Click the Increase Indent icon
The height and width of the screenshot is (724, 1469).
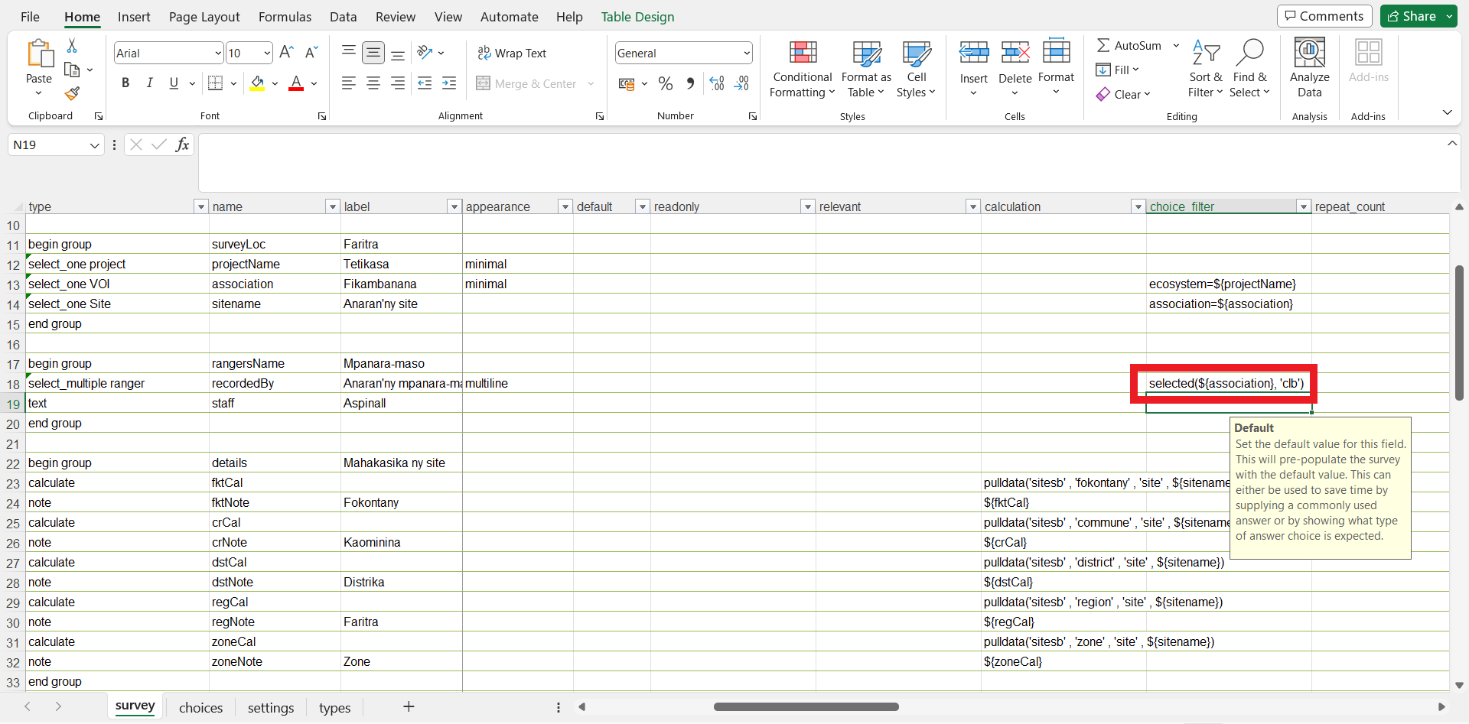pos(449,83)
